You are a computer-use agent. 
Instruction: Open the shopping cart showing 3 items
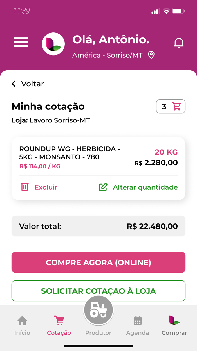click(x=171, y=106)
